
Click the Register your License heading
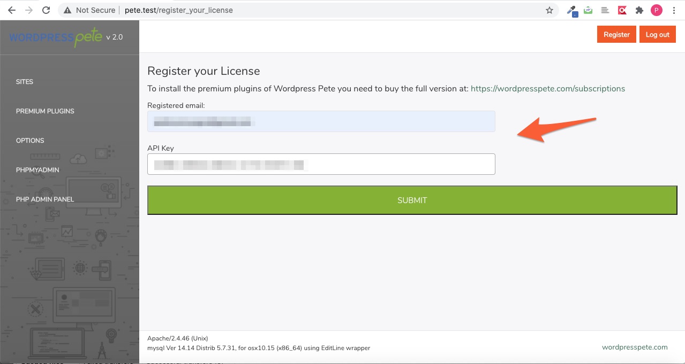[204, 71]
